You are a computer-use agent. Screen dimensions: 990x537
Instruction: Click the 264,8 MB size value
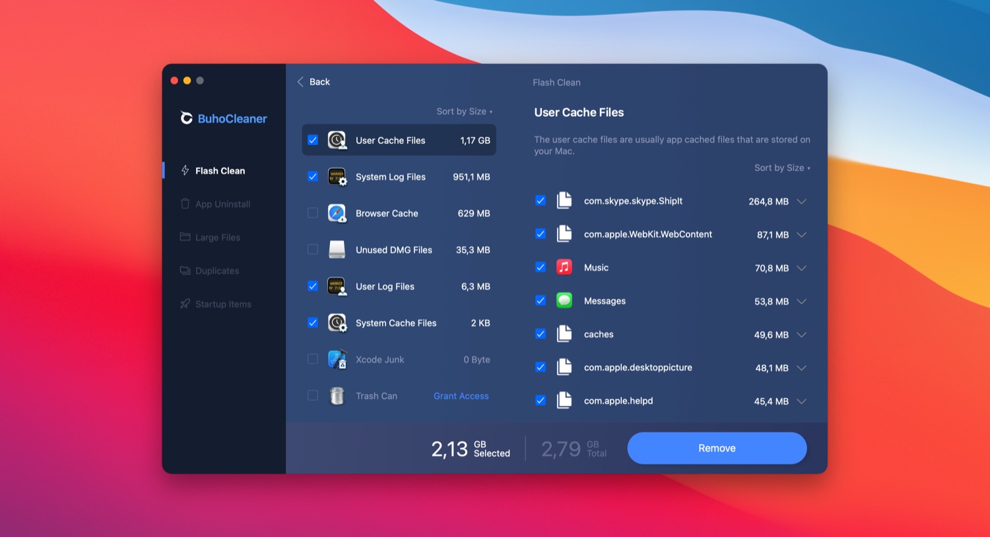[768, 202]
